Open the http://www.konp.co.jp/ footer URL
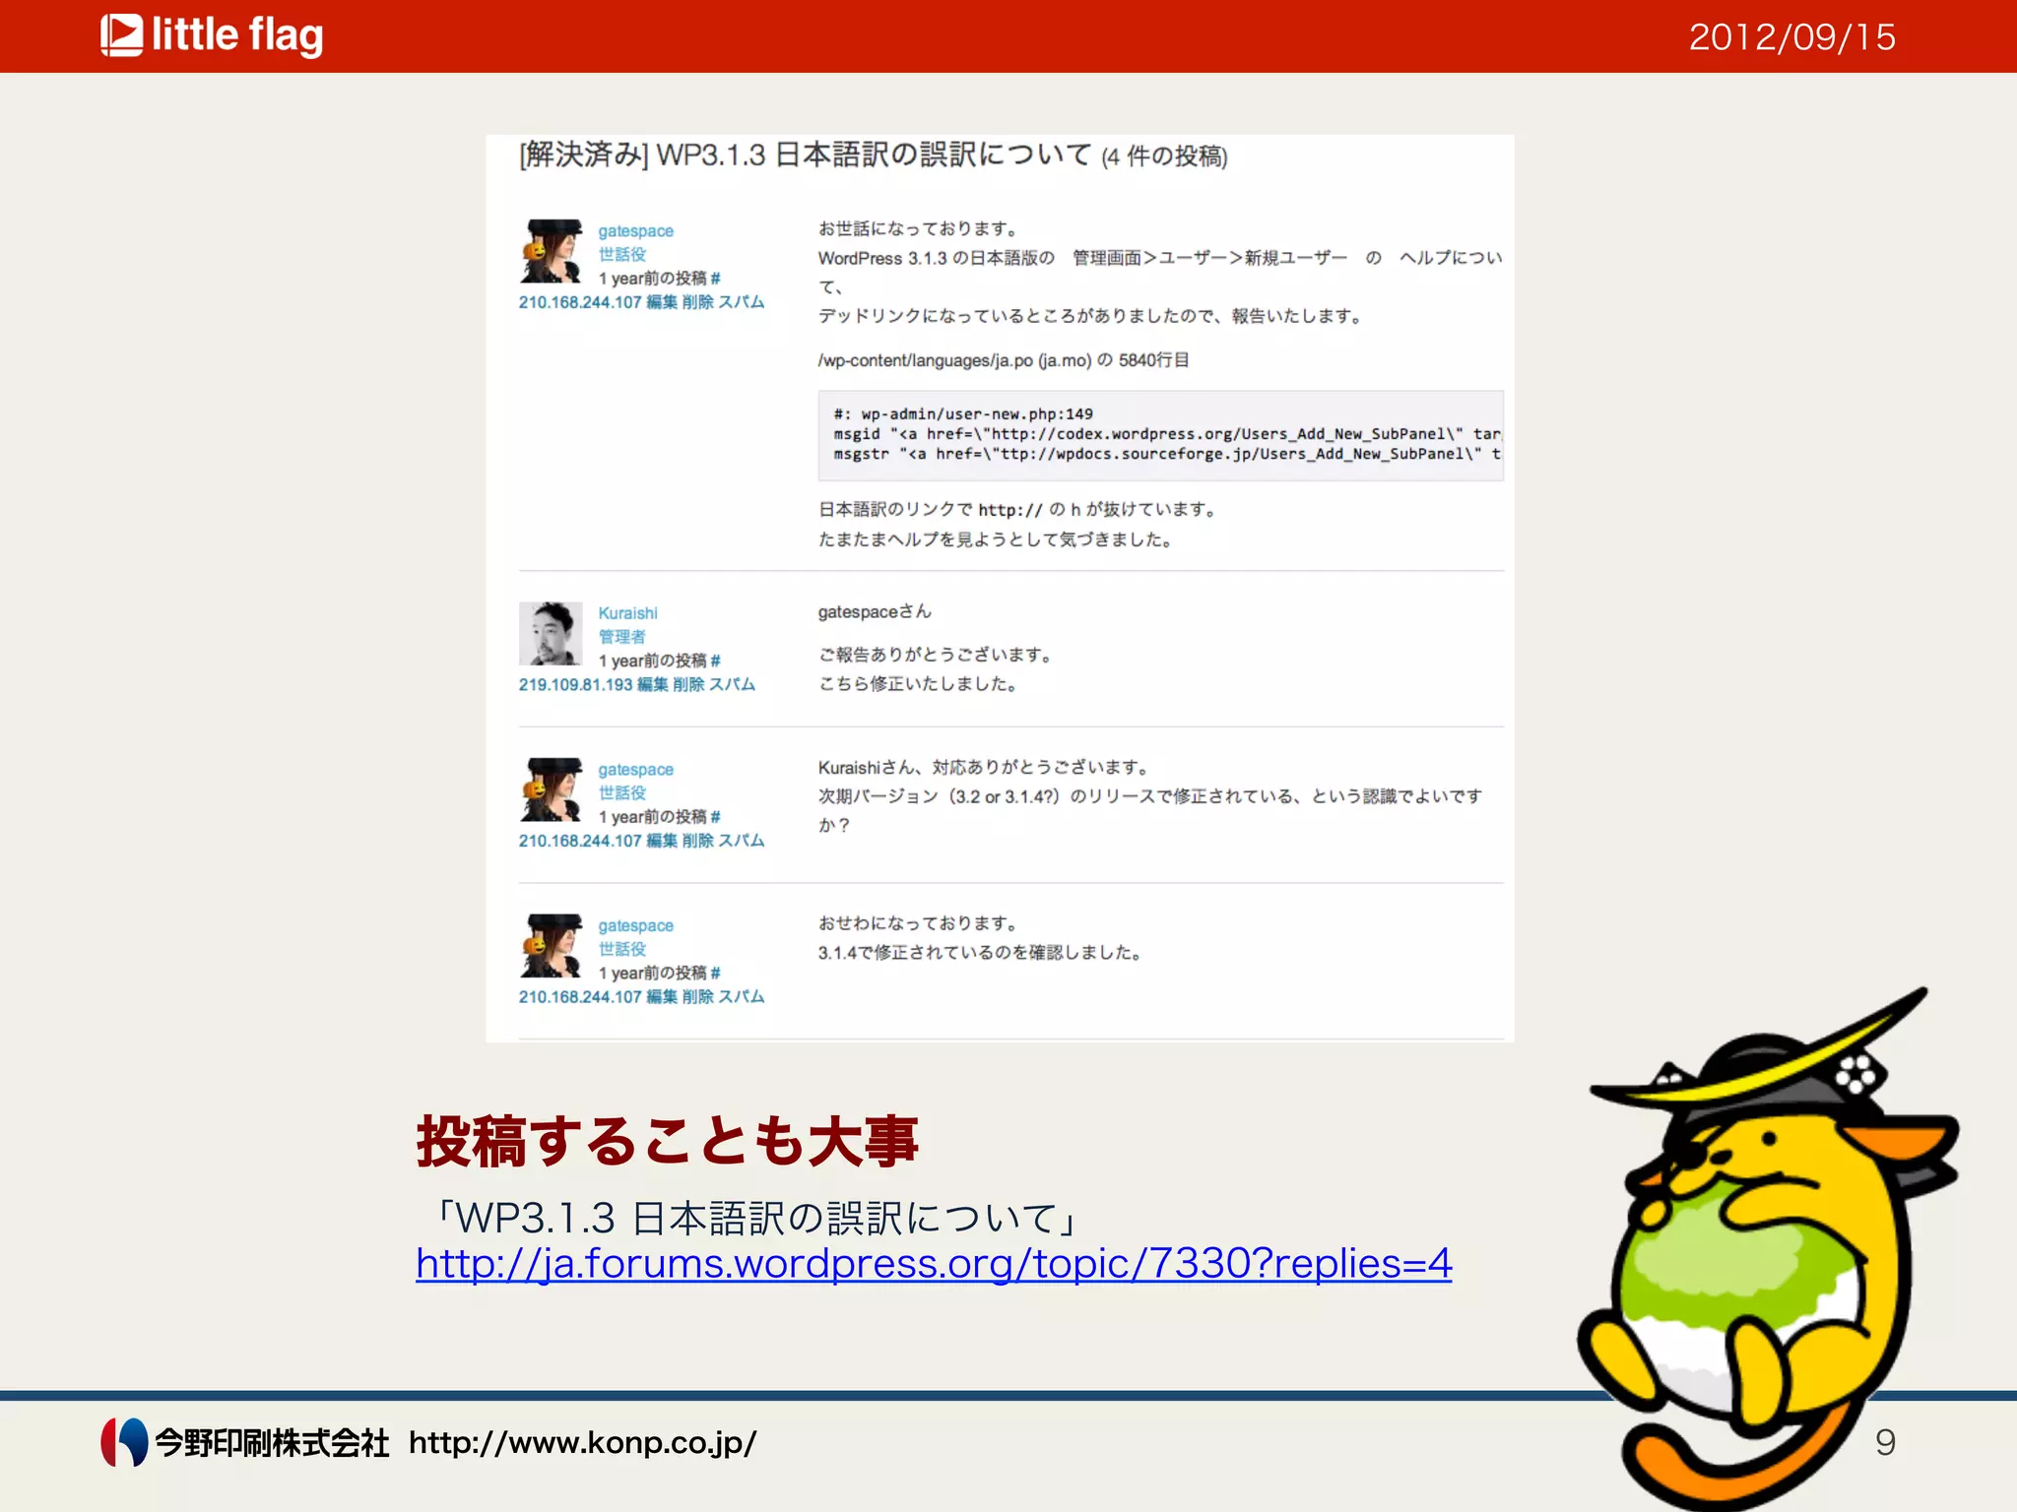This screenshot has height=1512, width=2017. click(x=583, y=1443)
